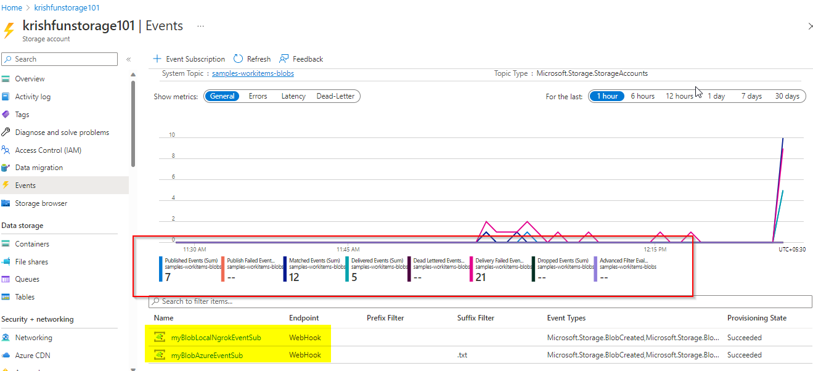Click the sidebar Search field
Viewport: 813px width, 371px height.
(59, 59)
